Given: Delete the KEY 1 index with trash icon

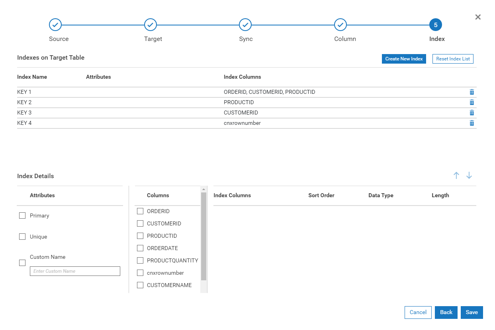Looking at the screenshot, I should [x=472, y=92].
